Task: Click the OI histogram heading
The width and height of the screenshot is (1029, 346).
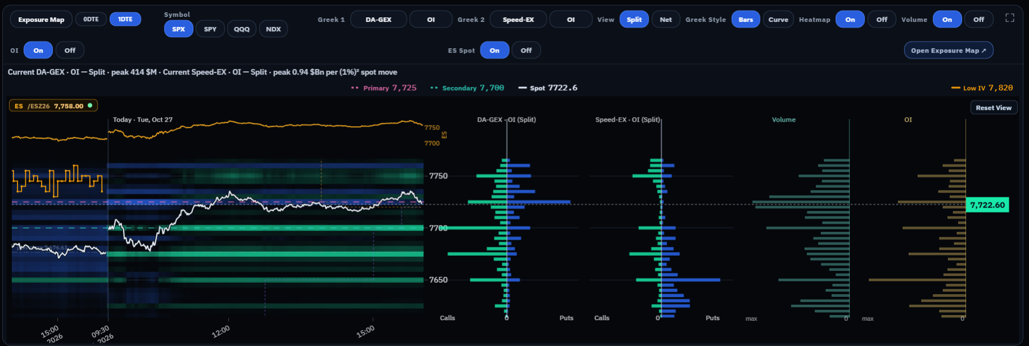Action: 908,119
